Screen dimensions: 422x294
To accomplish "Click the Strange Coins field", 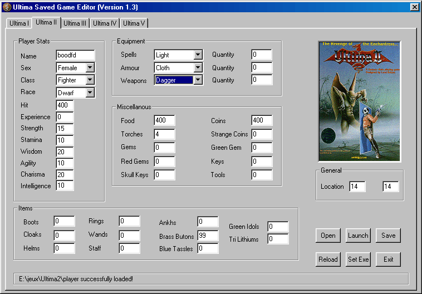I will [262, 134].
